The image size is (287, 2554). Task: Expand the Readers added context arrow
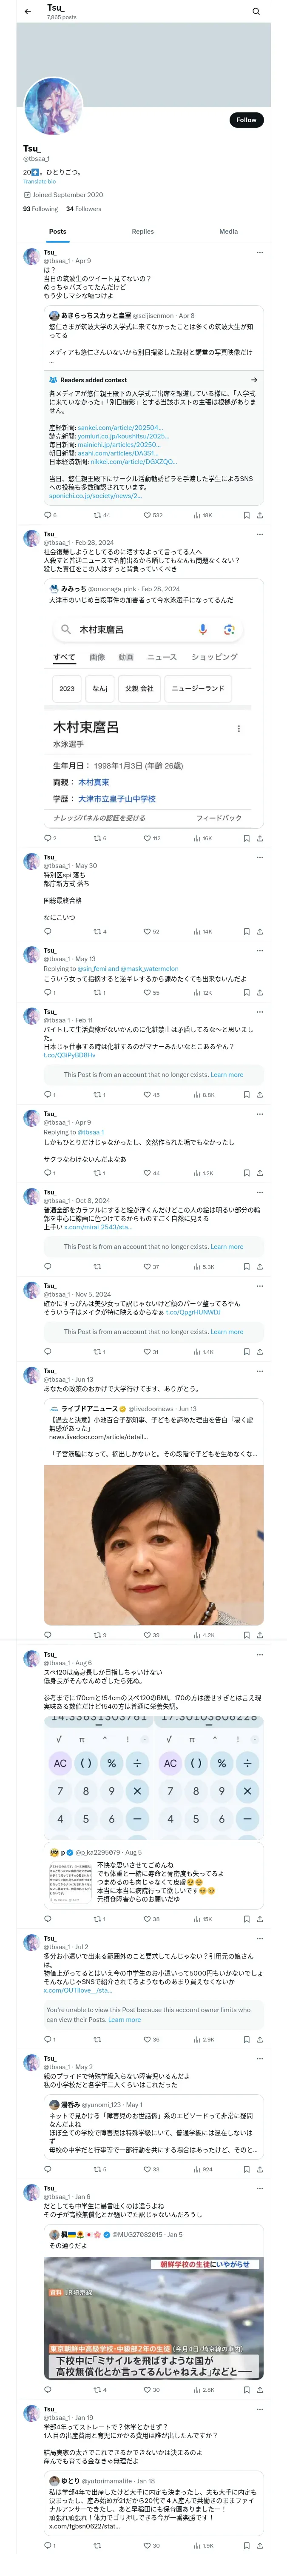[x=253, y=380]
